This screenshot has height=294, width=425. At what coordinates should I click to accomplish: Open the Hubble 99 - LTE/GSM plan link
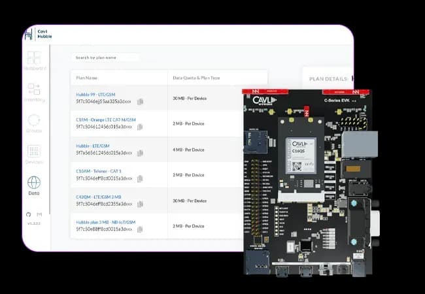tap(95, 95)
